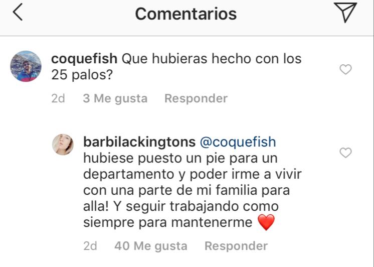
Task: Open the barbilackingtons username link
Action: pos(139,142)
